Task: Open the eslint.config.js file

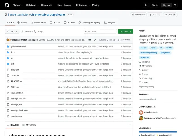Action: [17, 93]
